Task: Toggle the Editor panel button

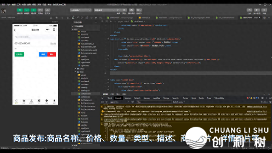Action: (x=26, y=10)
